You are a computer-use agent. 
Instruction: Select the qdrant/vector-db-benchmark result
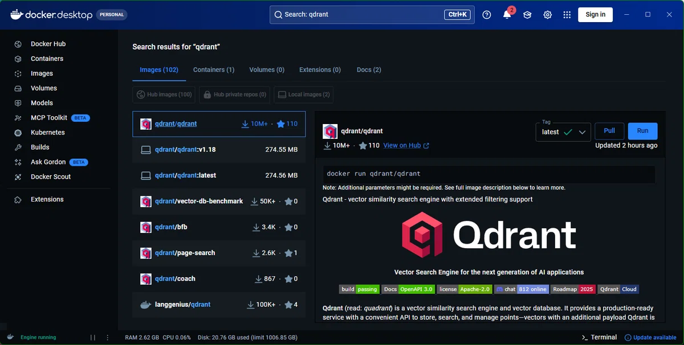[x=219, y=201]
